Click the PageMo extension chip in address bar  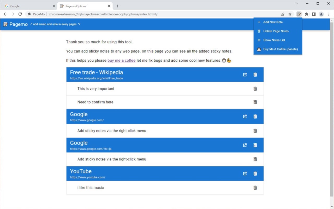[36, 14]
